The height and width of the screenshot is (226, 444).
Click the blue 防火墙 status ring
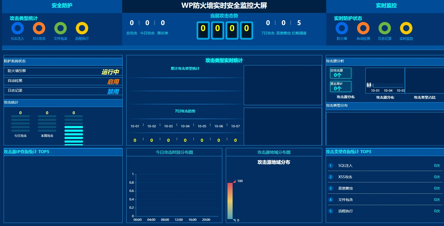click(342, 28)
